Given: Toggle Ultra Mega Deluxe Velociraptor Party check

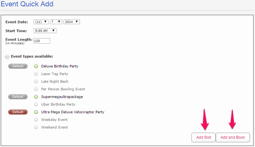Looking at the screenshot, I should pos(36,112).
